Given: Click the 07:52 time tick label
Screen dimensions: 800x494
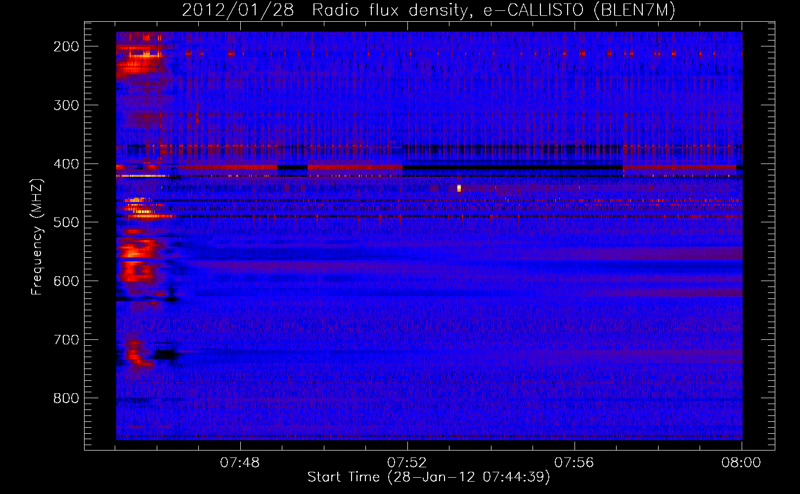Looking at the screenshot, I should pos(407,463).
